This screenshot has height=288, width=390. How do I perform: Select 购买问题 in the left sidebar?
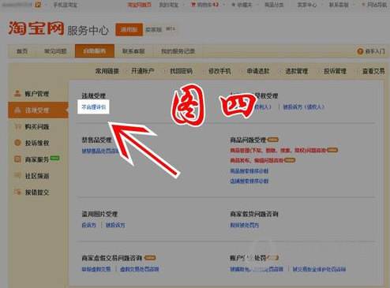(x=37, y=127)
